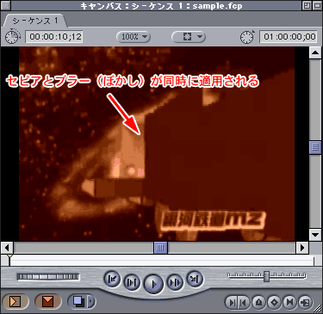Click the Play Around Current Frame button
The width and height of the screenshot is (323, 314).
[175, 282]
